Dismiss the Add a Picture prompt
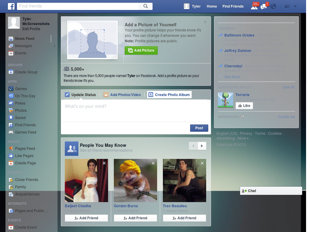310x232 pixels. coord(205,22)
